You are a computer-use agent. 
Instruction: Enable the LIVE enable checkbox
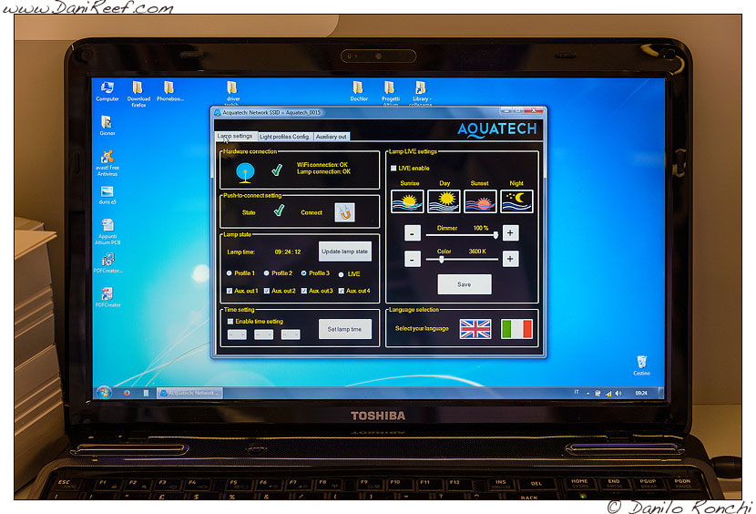coord(393,168)
